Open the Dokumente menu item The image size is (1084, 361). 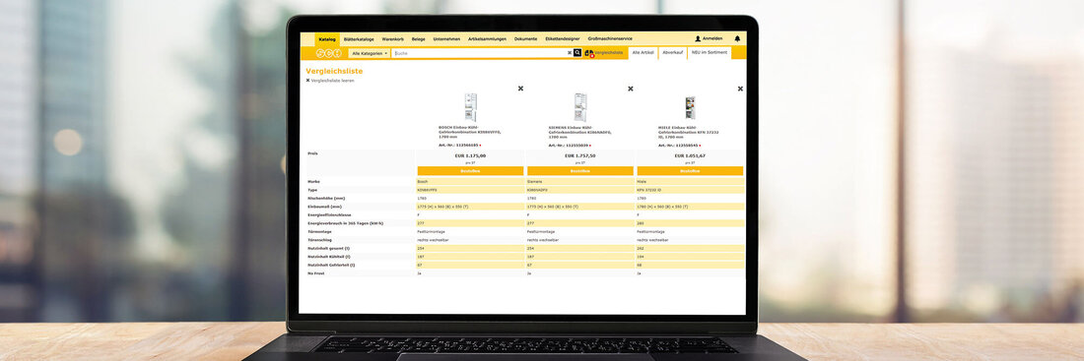coord(525,38)
